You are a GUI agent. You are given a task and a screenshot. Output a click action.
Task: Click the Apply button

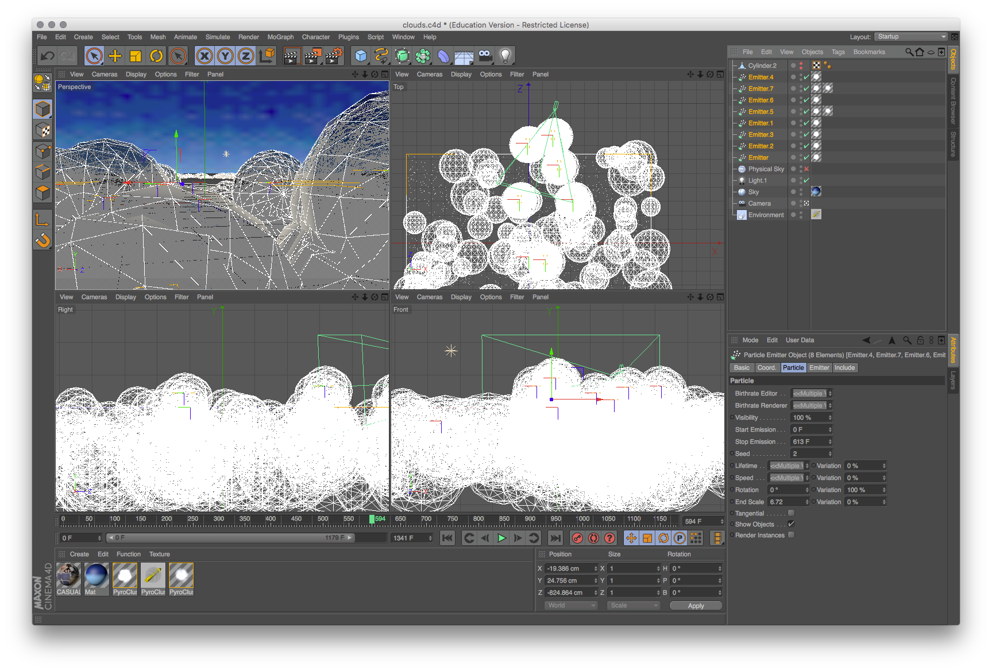tap(696, 606)
